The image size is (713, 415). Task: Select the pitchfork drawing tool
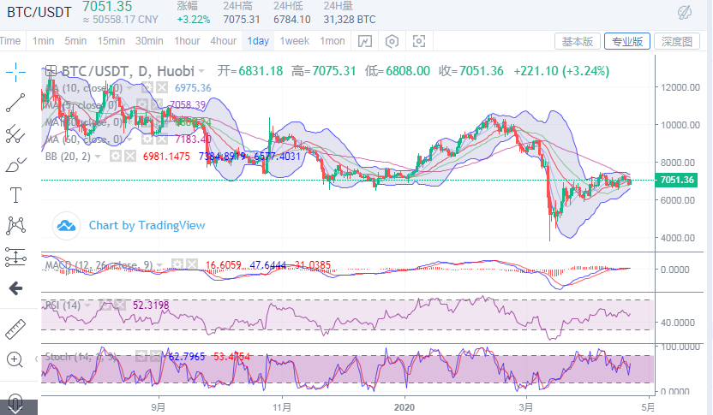pos(15,134)
